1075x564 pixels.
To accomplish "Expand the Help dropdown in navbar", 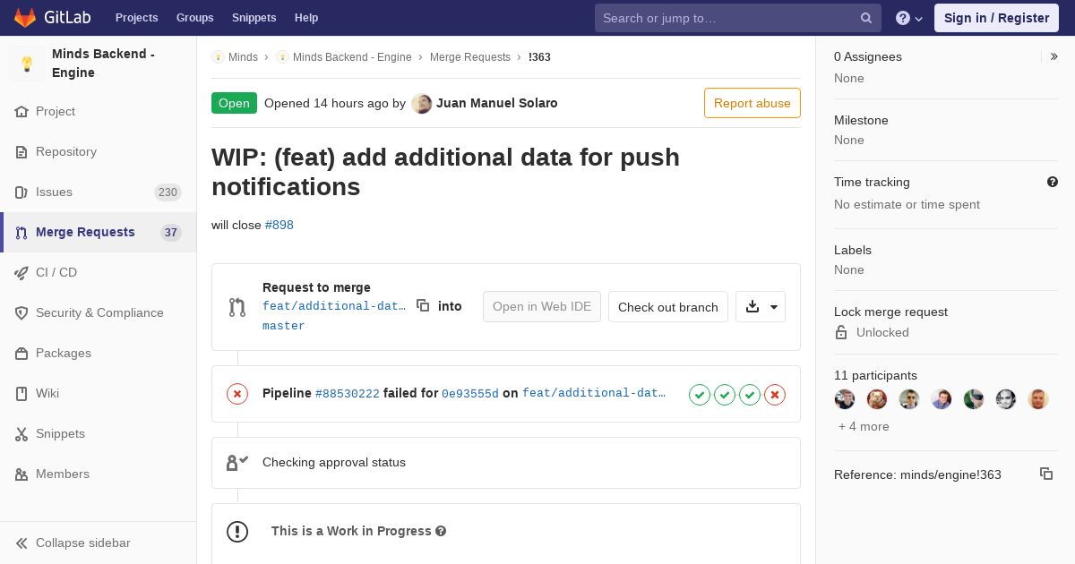I will point(909,18).
